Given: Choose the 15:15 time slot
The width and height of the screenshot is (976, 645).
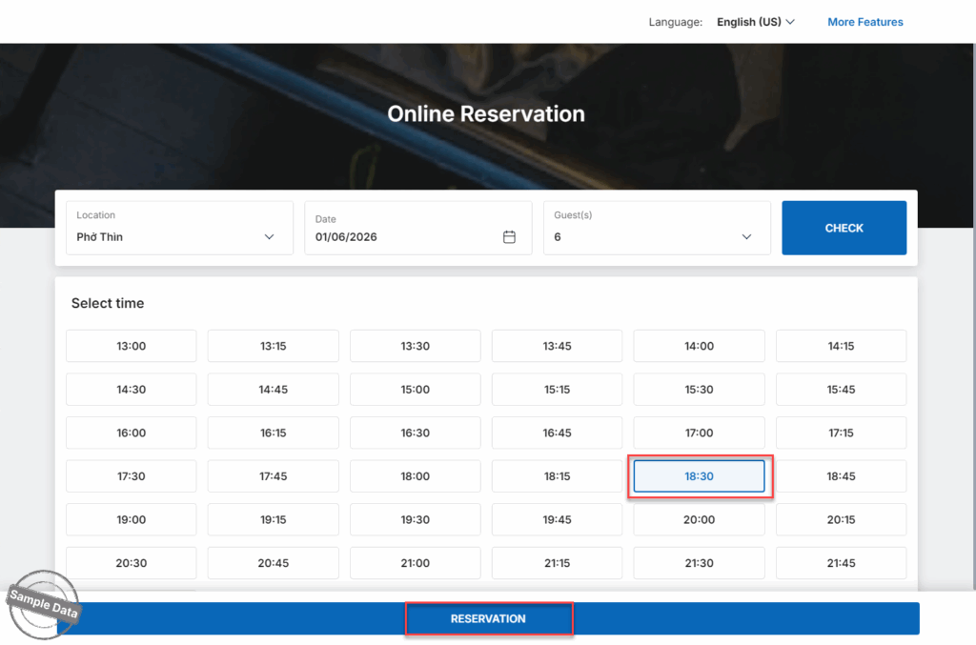Looking at the screenshot, I should pyautogui.click(x=557, y=390).
